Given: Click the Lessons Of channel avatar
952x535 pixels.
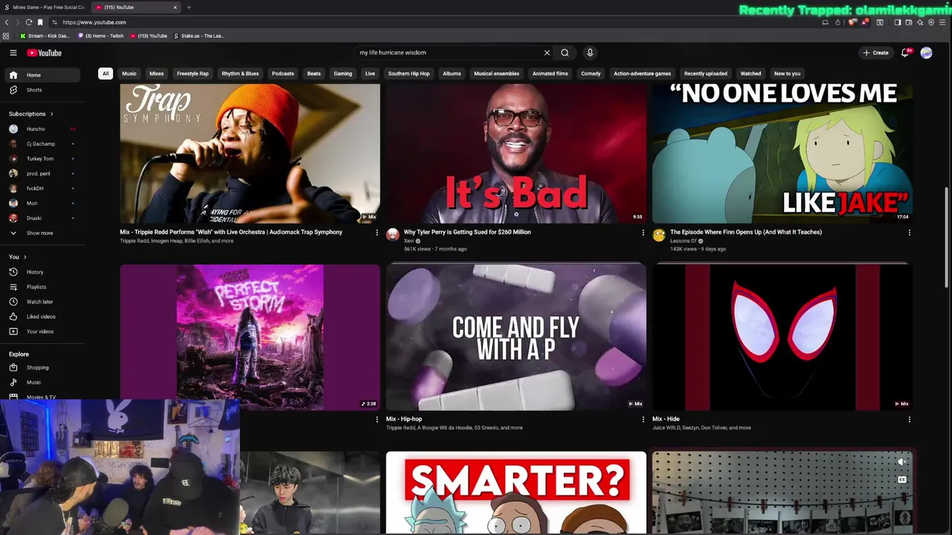Looking at the screenshot, I should pos(659,236).
